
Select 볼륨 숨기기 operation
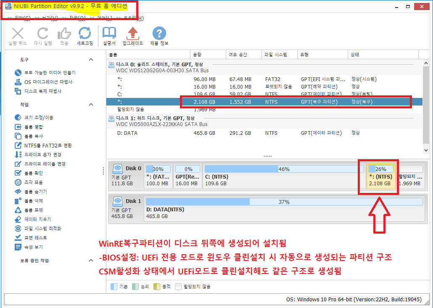tap(31, 192)
